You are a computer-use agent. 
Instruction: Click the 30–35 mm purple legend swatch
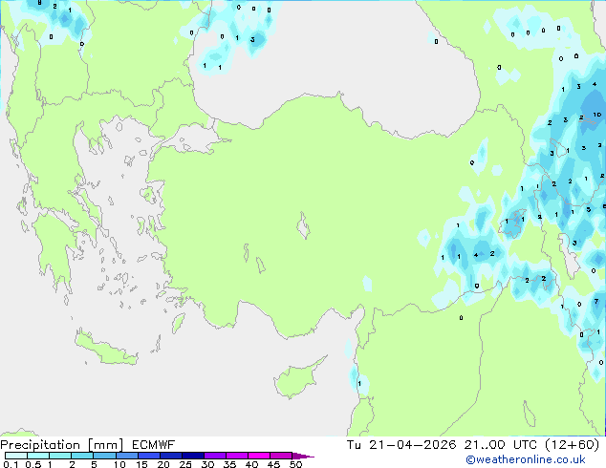point(214,456)
